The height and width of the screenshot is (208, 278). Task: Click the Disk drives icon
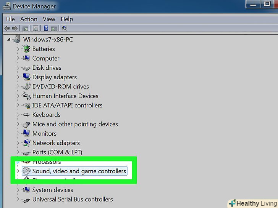pos(26,68)
